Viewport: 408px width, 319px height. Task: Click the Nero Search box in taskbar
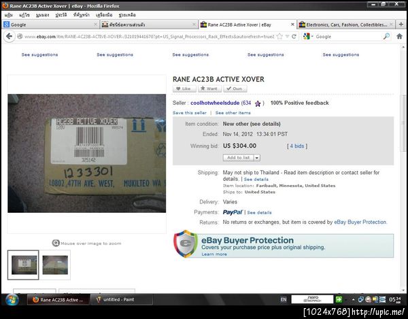312,299
